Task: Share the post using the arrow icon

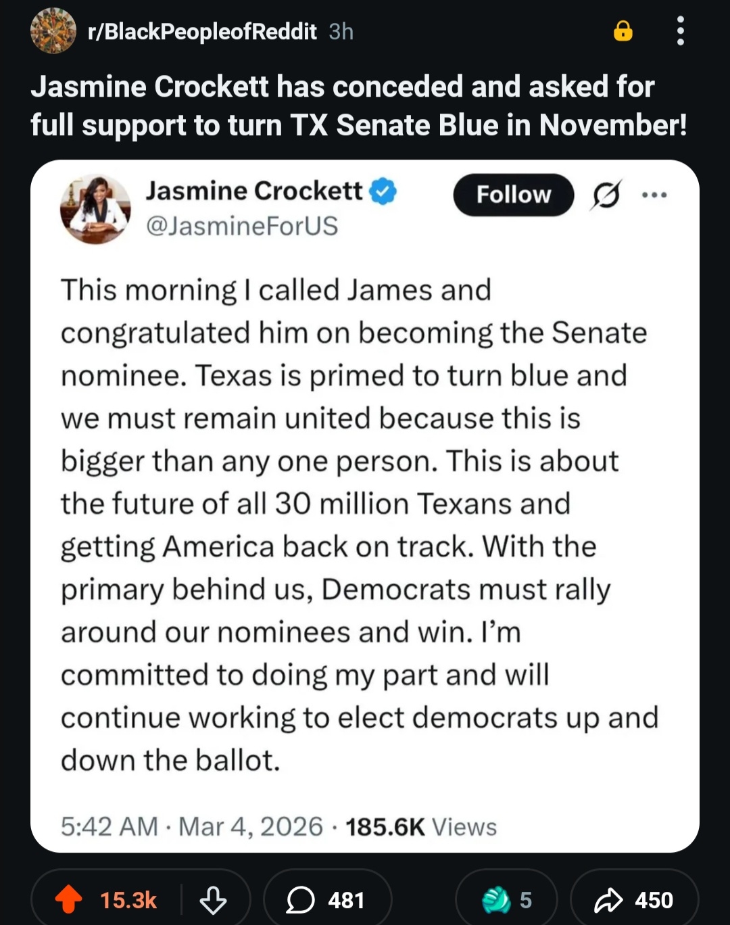Action: coord(608,900)
